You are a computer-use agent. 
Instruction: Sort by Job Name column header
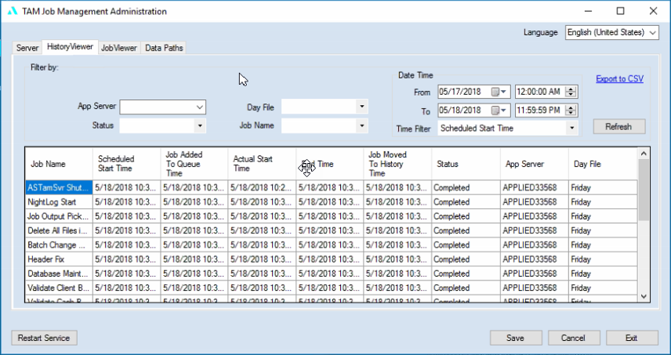(x=59, y=164)
